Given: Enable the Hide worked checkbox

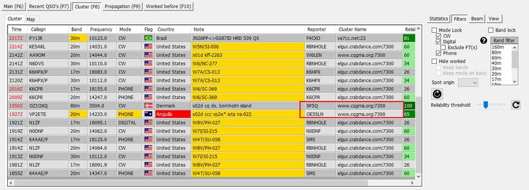Looking at the screenshot, I should [x=434, y=61].
